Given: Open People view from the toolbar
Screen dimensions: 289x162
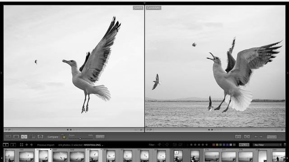Looking at the screenshot, I should [x=40, y=137].
